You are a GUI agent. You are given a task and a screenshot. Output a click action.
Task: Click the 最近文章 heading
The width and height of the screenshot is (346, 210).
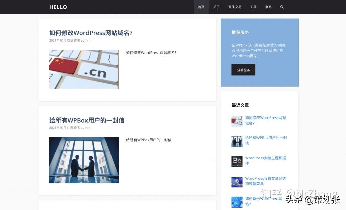pos(240,105)
